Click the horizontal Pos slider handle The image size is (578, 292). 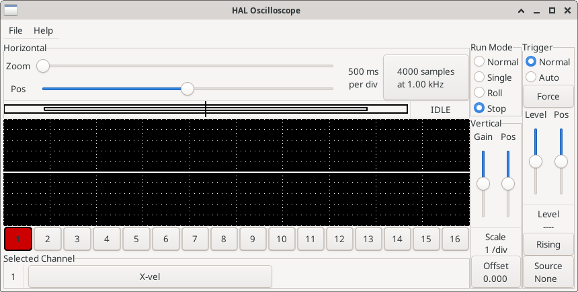pos(188,88)
